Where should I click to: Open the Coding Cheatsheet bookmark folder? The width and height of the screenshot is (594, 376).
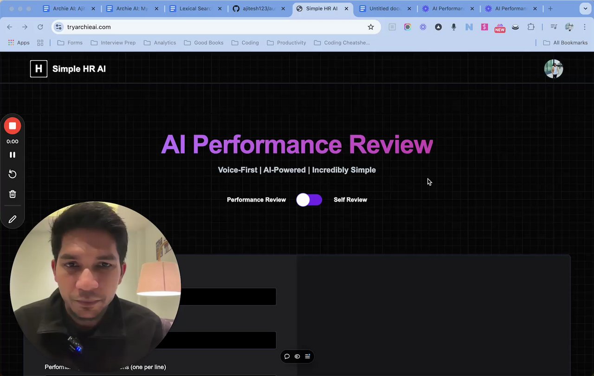(x=342, y=43)
